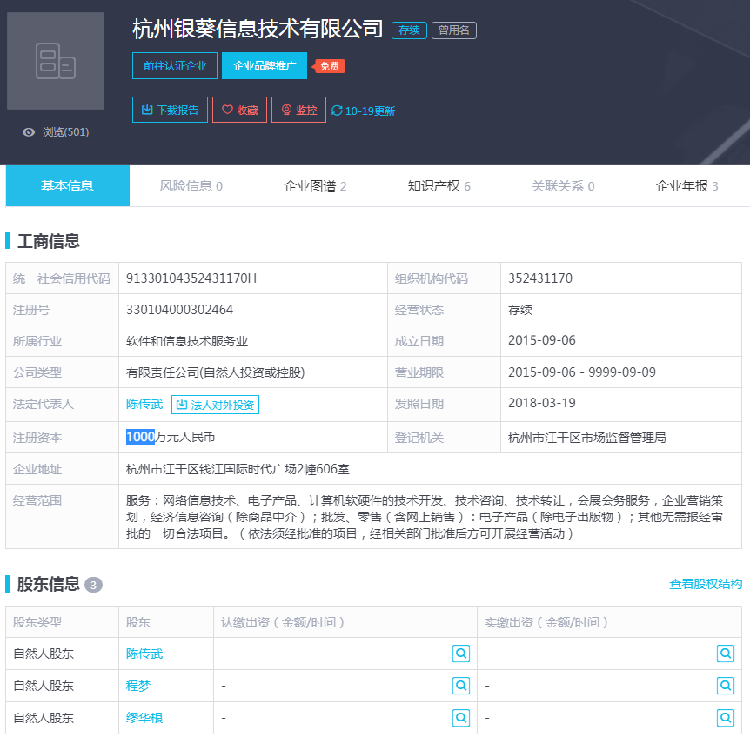Screen dimensions: 750x744
Task: Click the refresh icon beside 10-19更新
Action: point(337,111)
